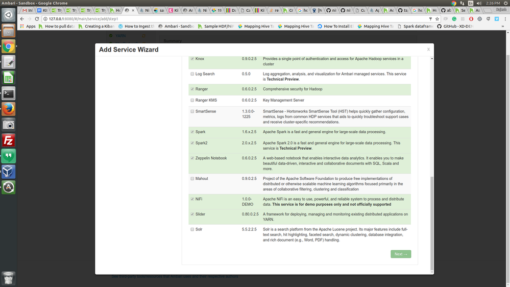
Task: Click the wizard's vertical scrollbar thumb
Action: (432, 223)
